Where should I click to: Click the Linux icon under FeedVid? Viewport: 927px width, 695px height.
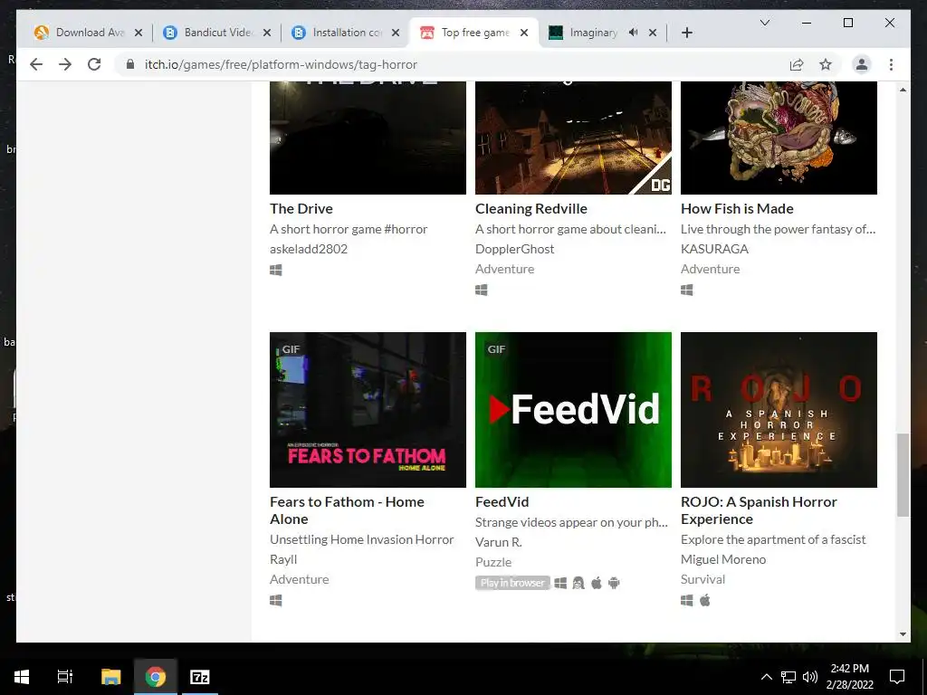578,584
